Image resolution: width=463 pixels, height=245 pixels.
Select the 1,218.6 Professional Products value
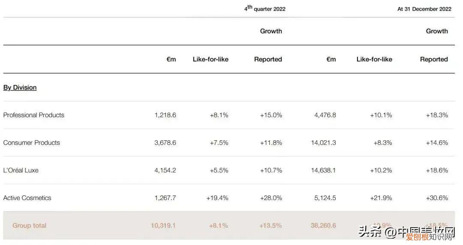tap(165, 115)
